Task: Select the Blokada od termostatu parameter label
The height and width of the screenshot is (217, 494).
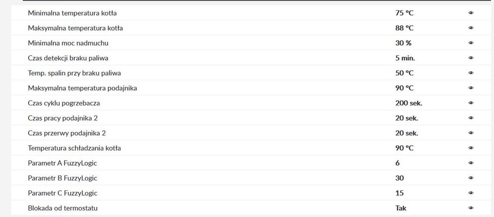Action: (63, 208)
